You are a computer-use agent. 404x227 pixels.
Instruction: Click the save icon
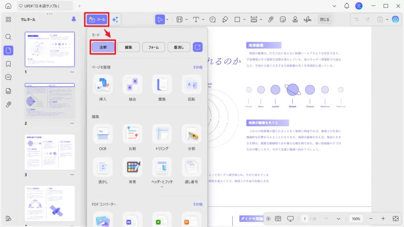380,20
